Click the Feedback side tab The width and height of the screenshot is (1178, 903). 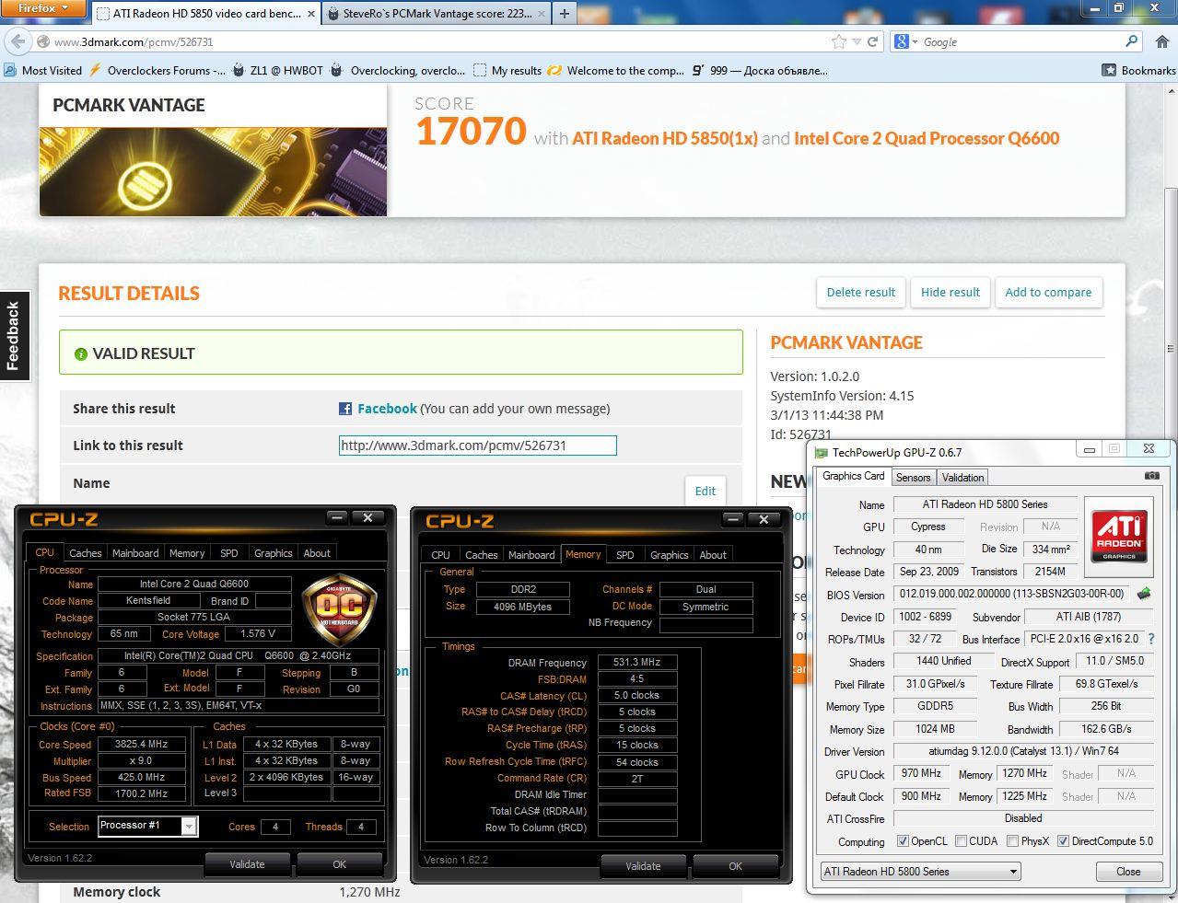tap(14, 336)
